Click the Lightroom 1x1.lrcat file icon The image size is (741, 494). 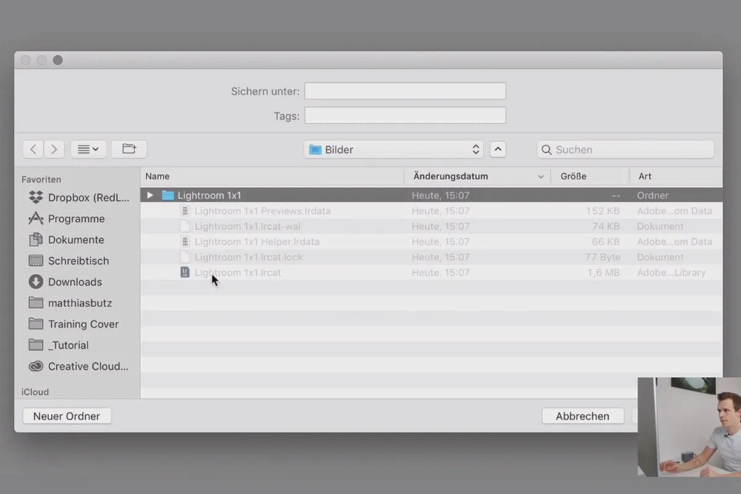coord(185,272)
